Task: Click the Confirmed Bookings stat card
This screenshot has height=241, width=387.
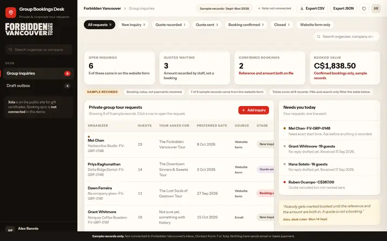Action: pyautogui.click(x=270, y=68)
